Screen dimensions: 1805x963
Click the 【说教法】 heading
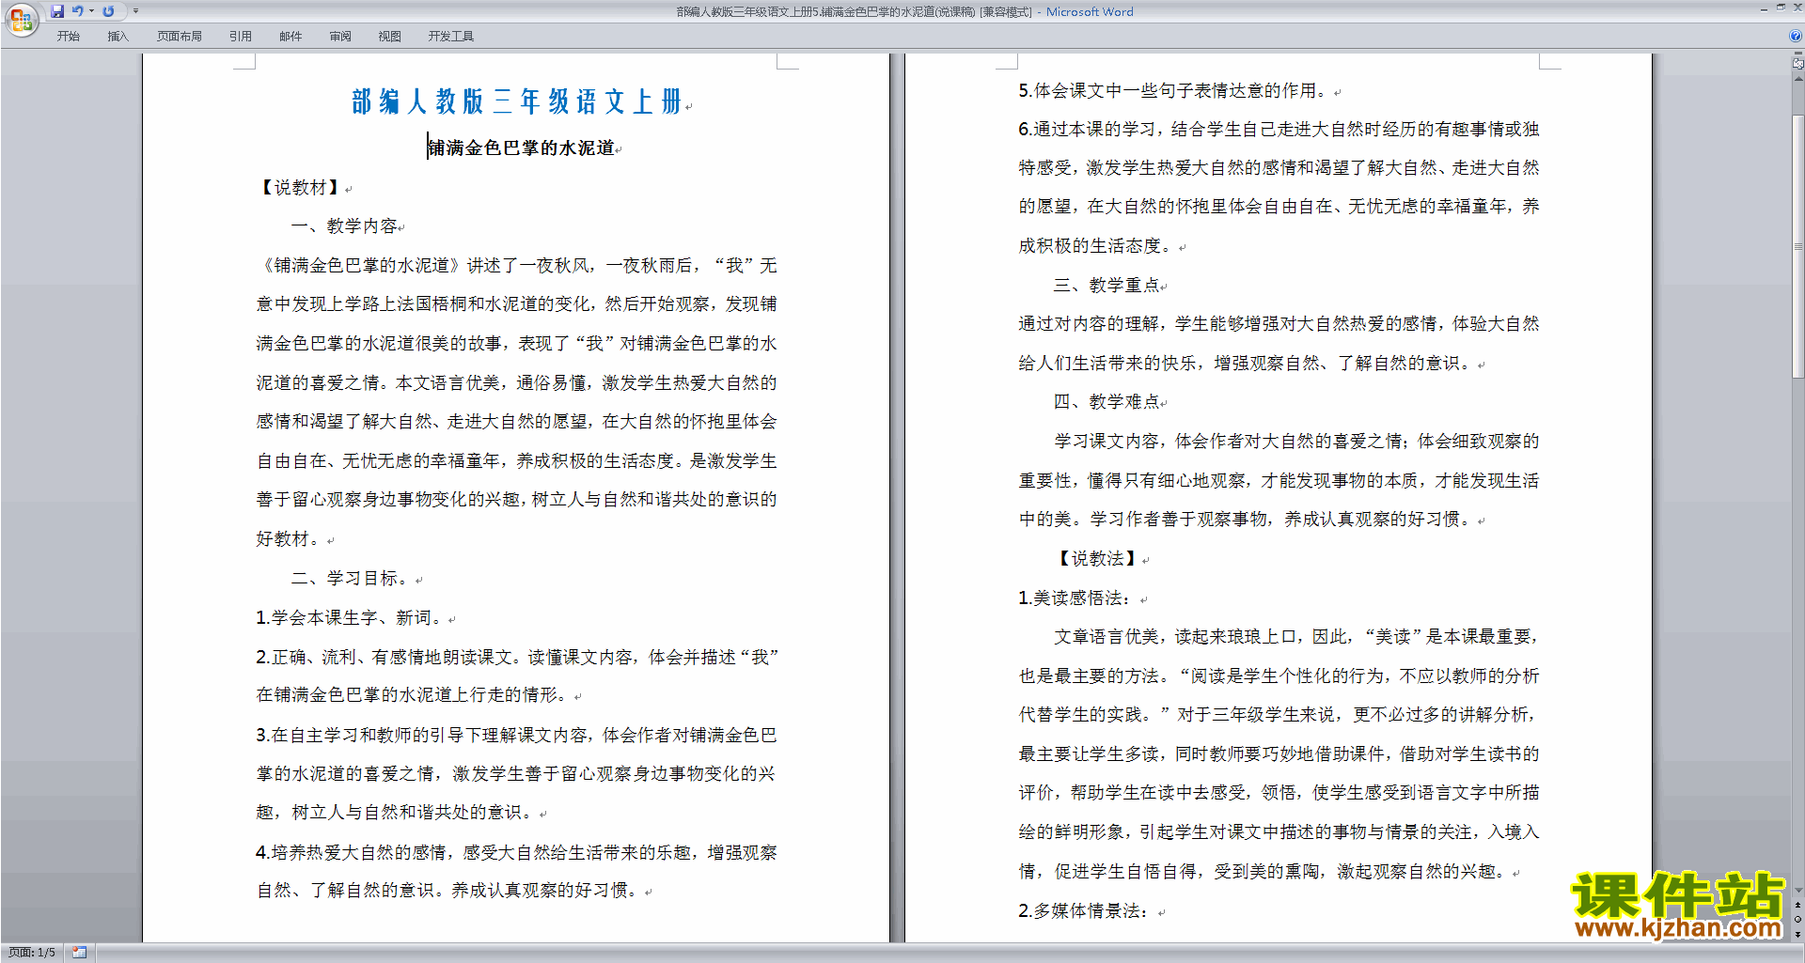1097,559
